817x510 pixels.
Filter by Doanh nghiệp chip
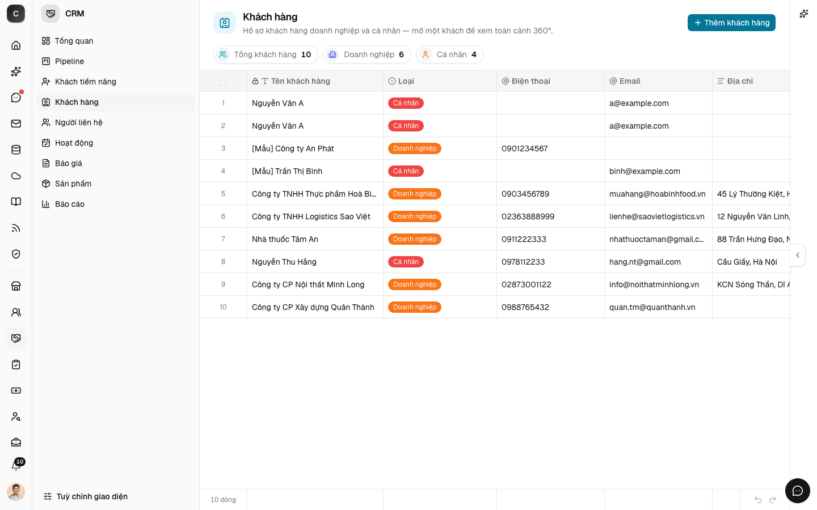tap(367, 54)
